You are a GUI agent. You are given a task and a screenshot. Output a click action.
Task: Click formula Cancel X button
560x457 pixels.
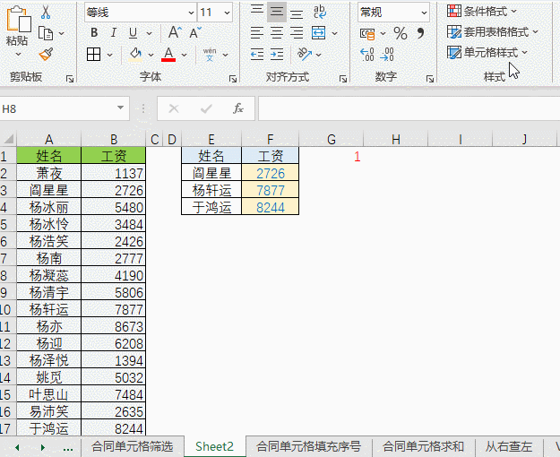coord(174,108)
